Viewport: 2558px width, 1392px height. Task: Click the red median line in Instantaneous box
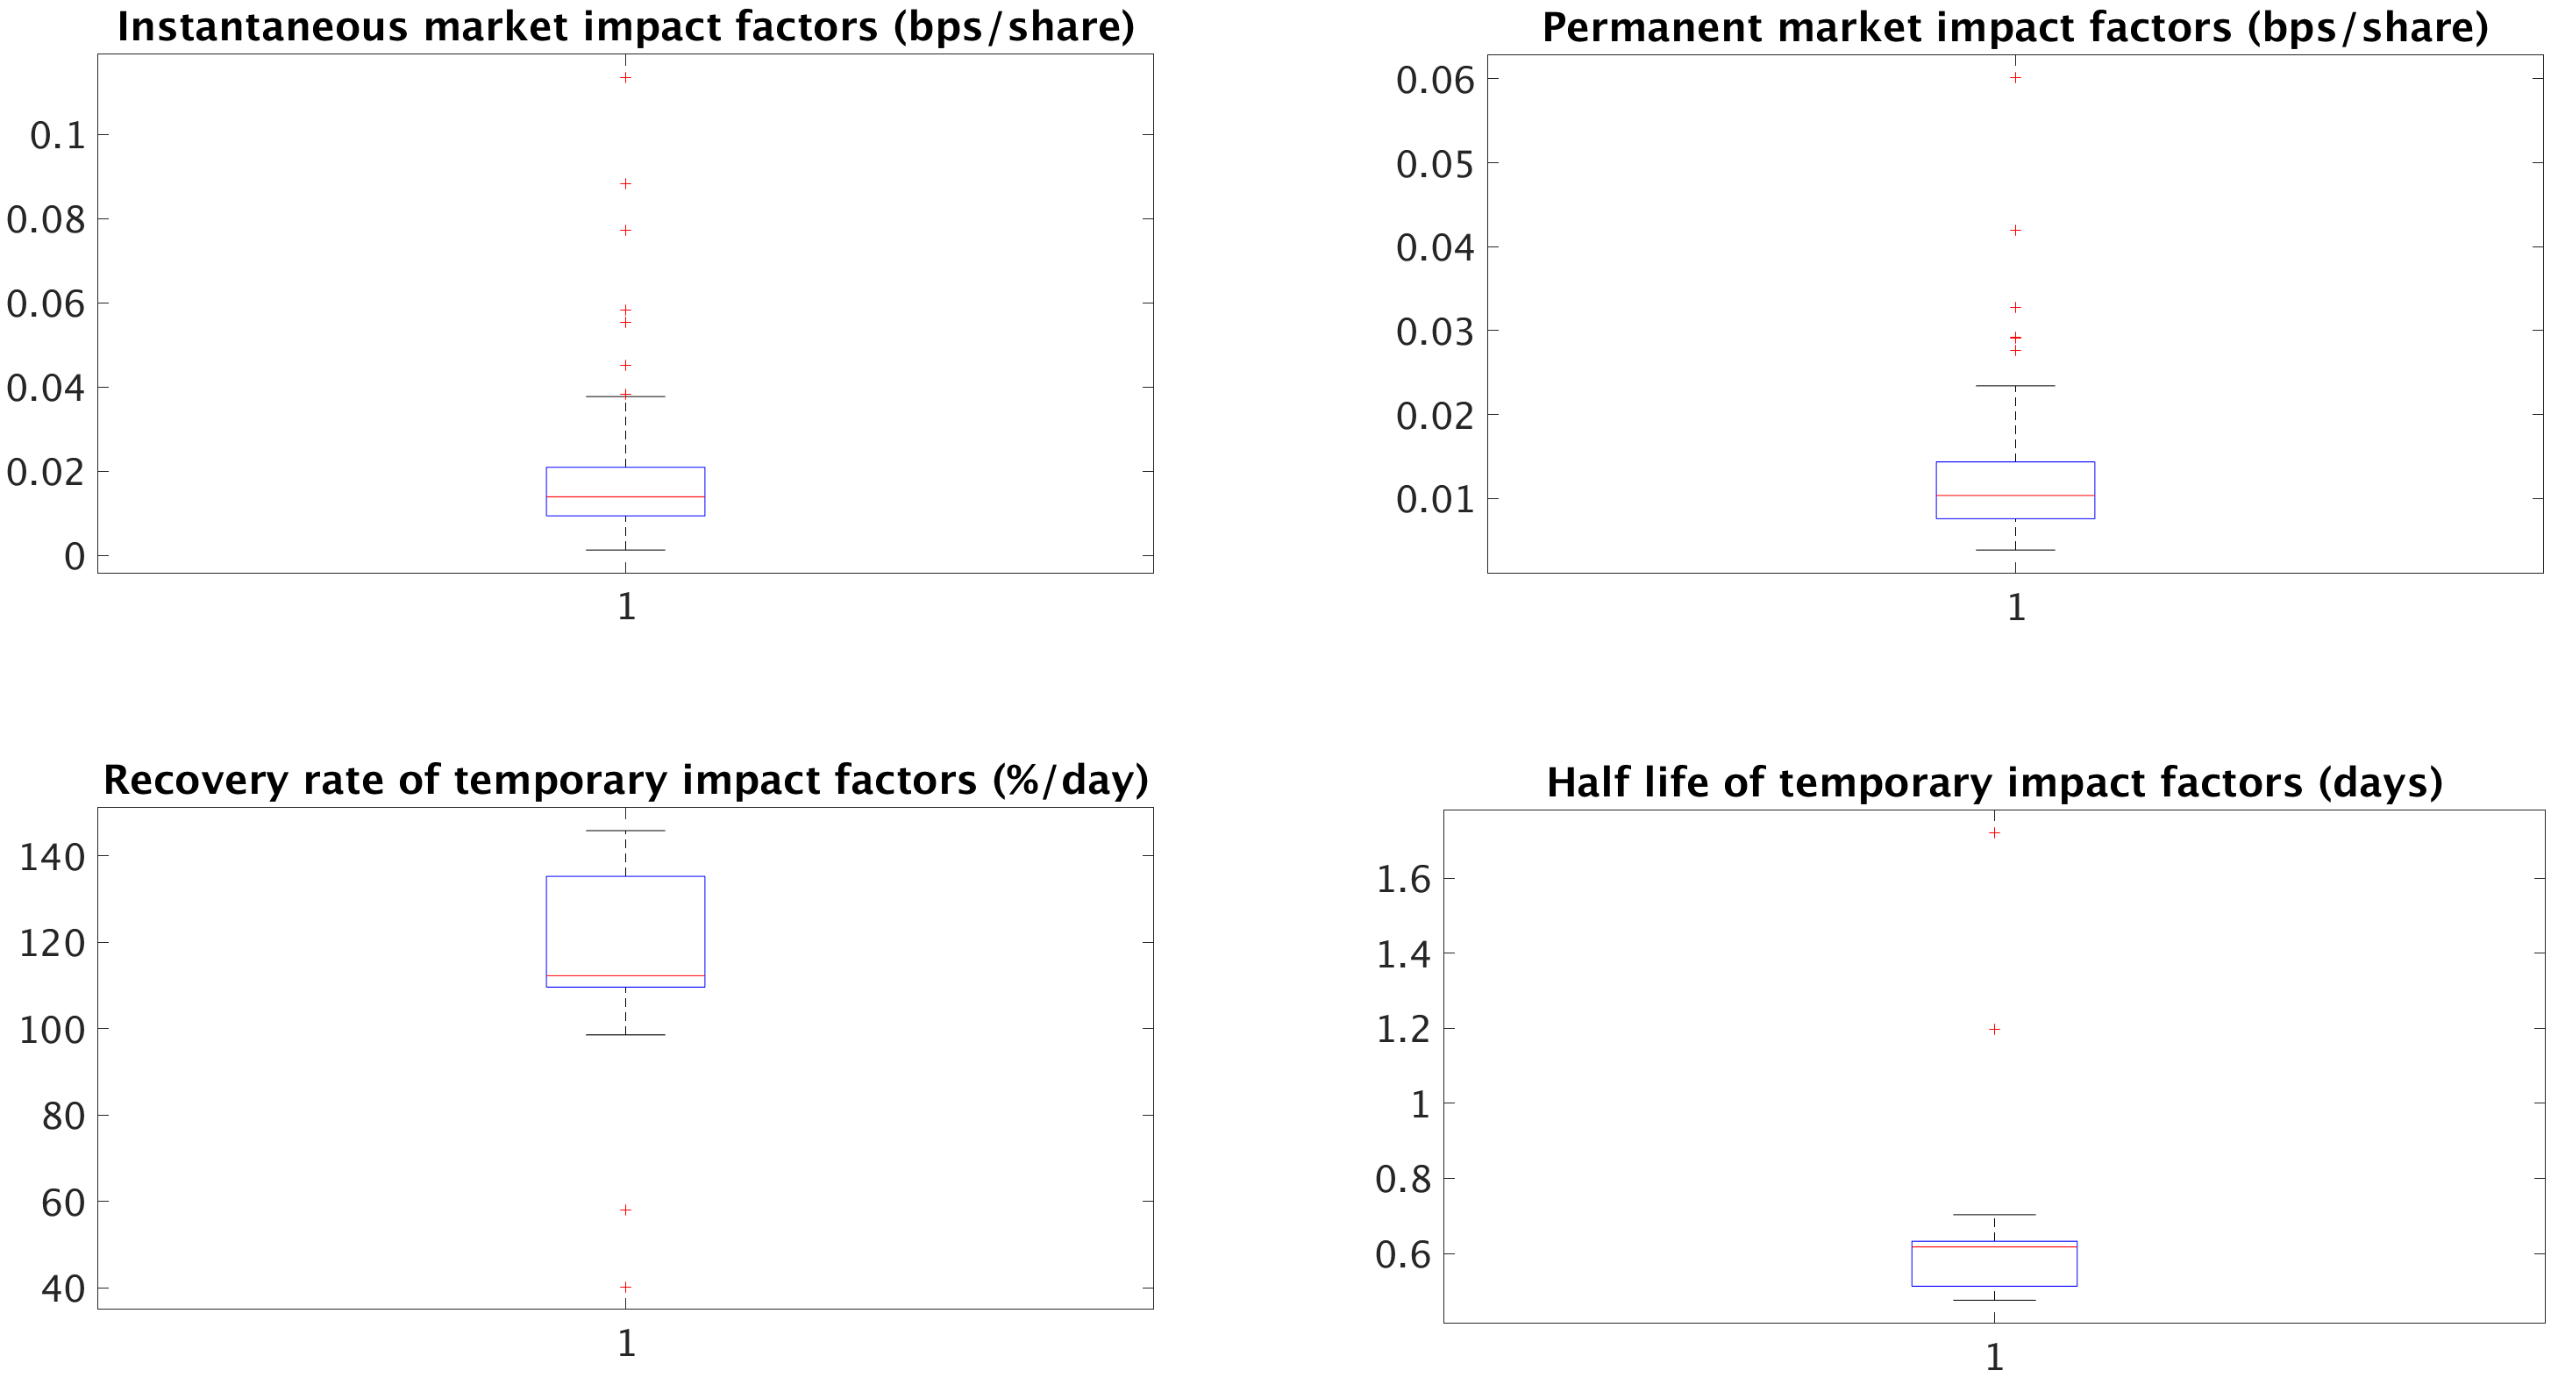(625, 496)
